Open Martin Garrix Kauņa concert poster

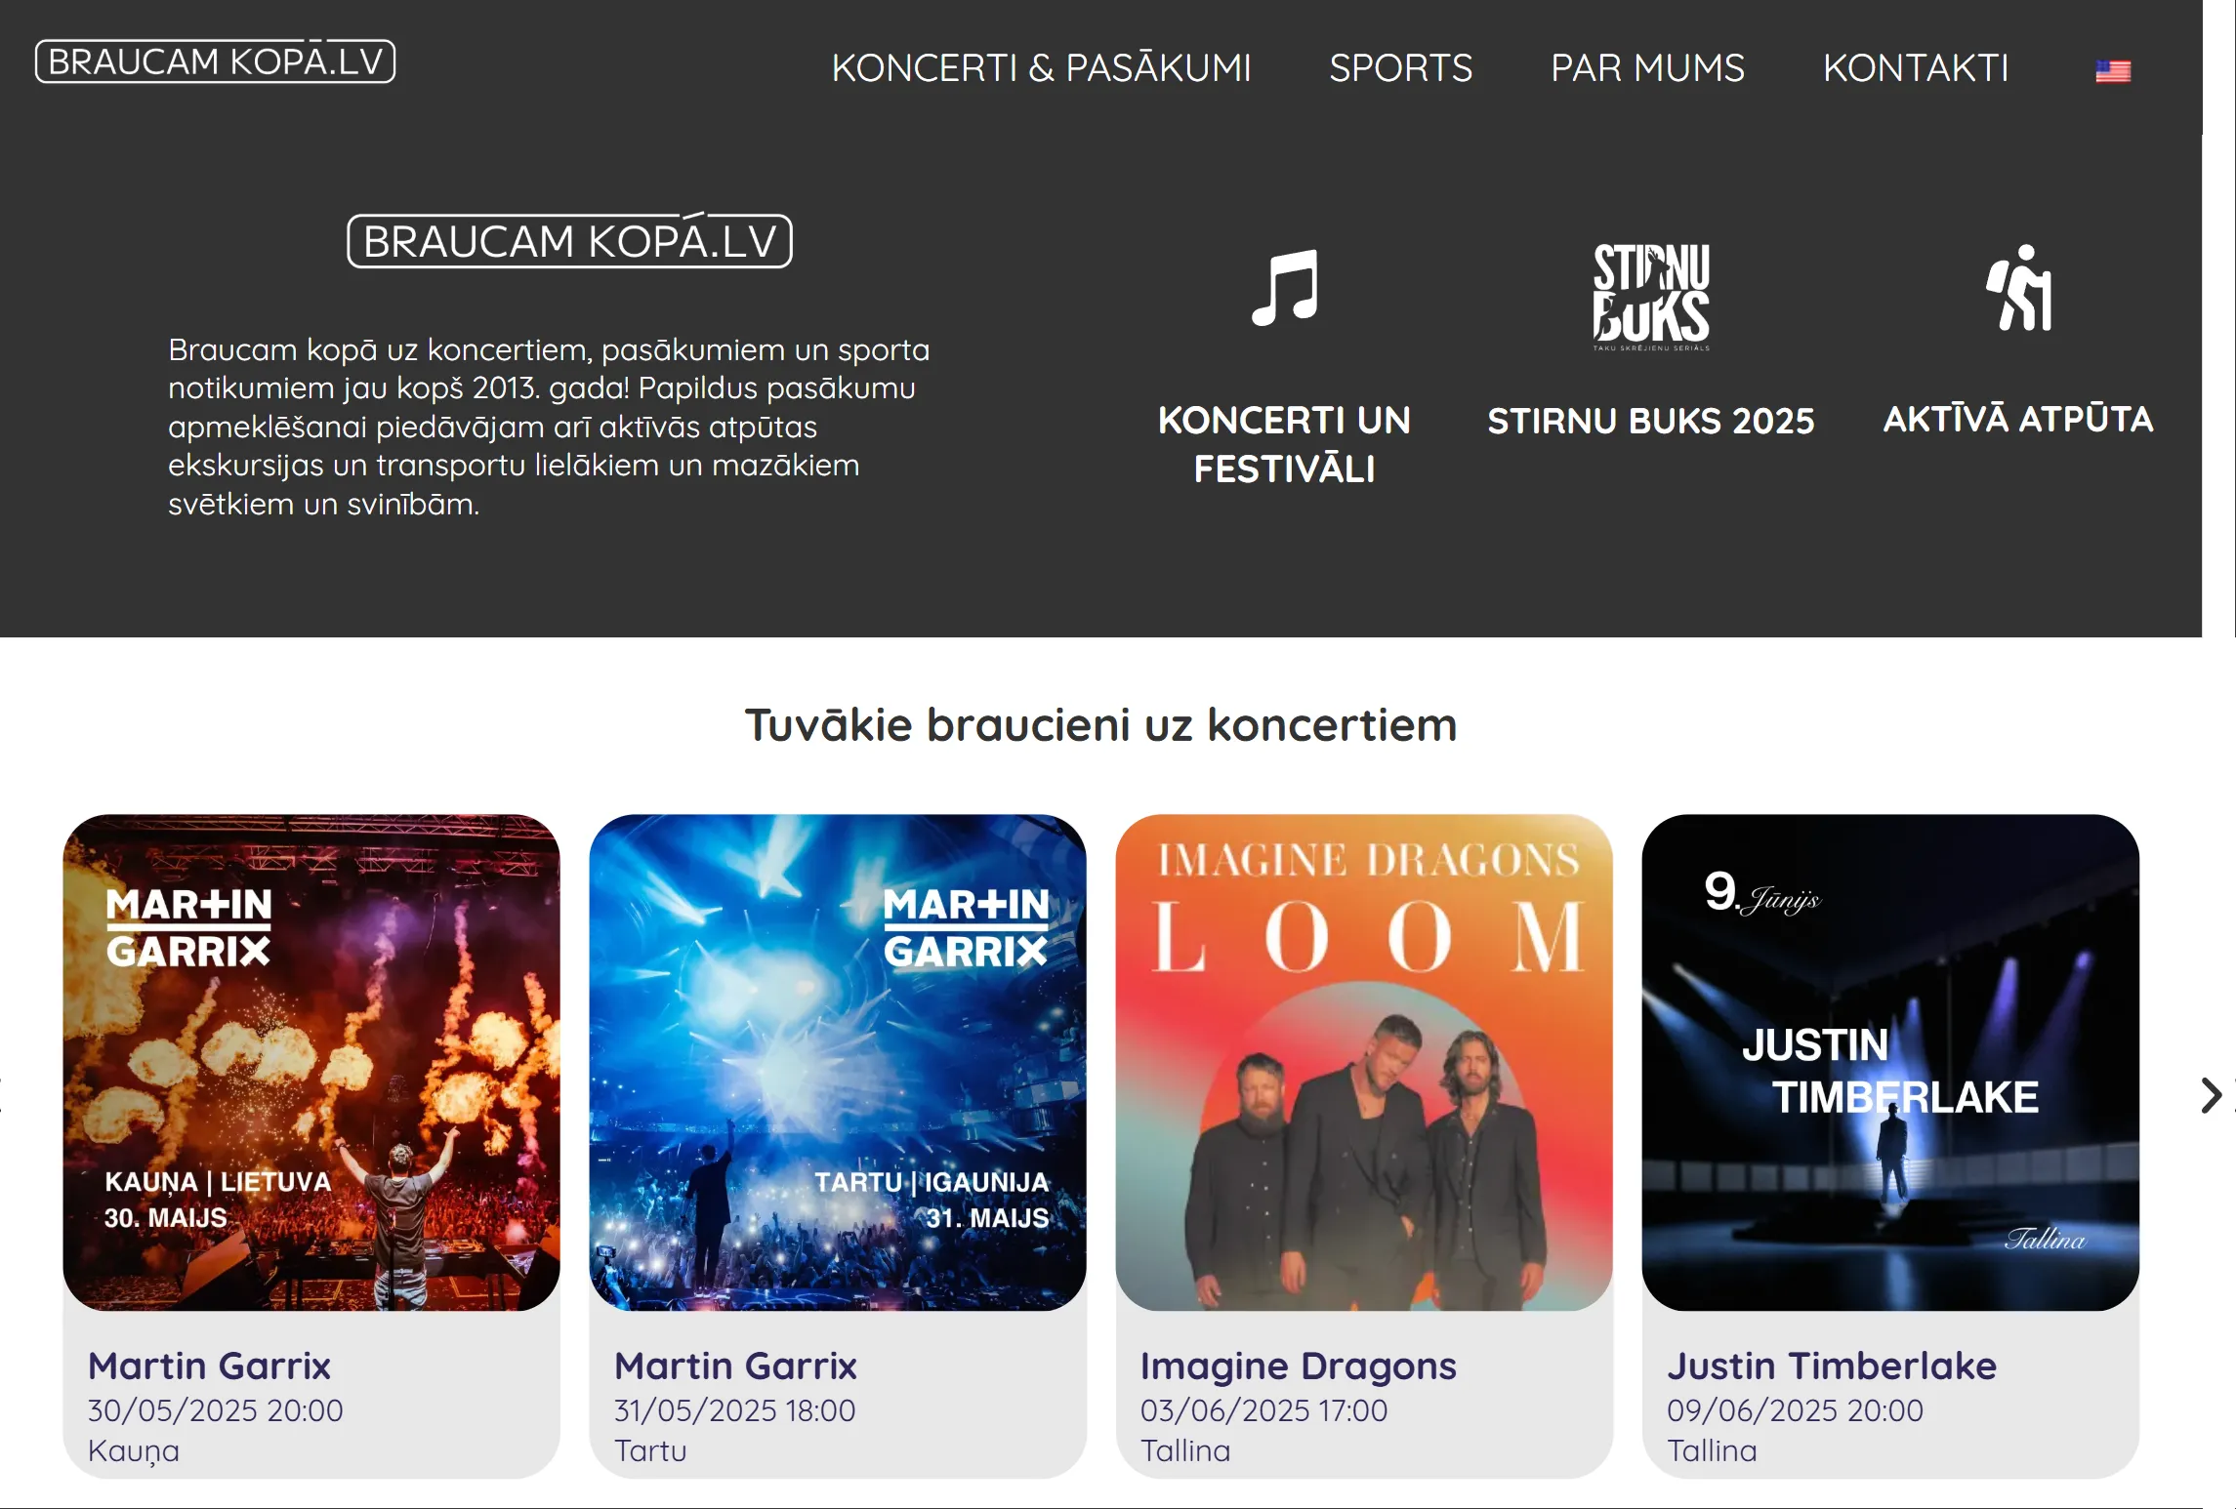(x=311, y=1063)
